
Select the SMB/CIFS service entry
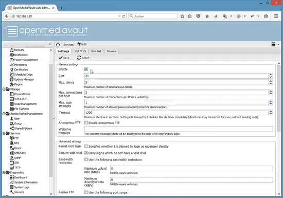click(x=20, y=153)
